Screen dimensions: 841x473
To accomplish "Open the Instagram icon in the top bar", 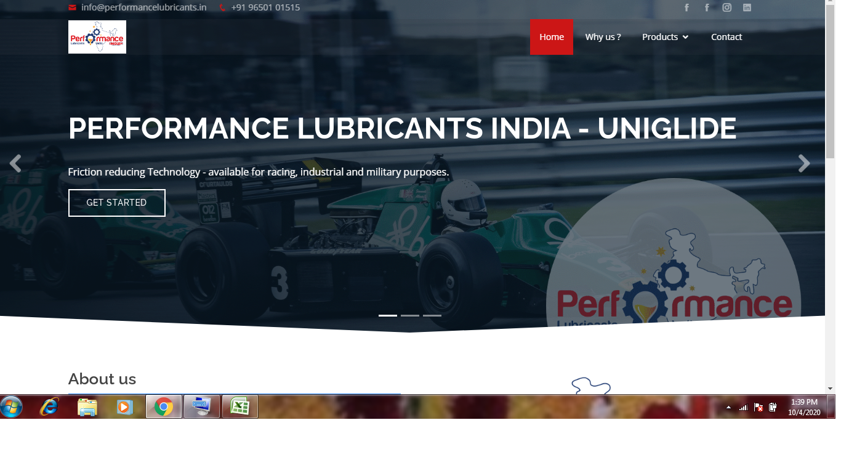I will tap(727, 7).
